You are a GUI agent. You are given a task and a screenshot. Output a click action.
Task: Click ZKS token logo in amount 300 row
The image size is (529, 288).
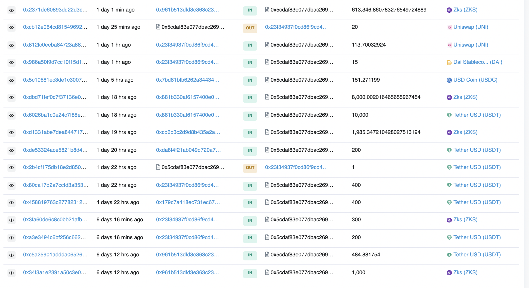point(449,220)
